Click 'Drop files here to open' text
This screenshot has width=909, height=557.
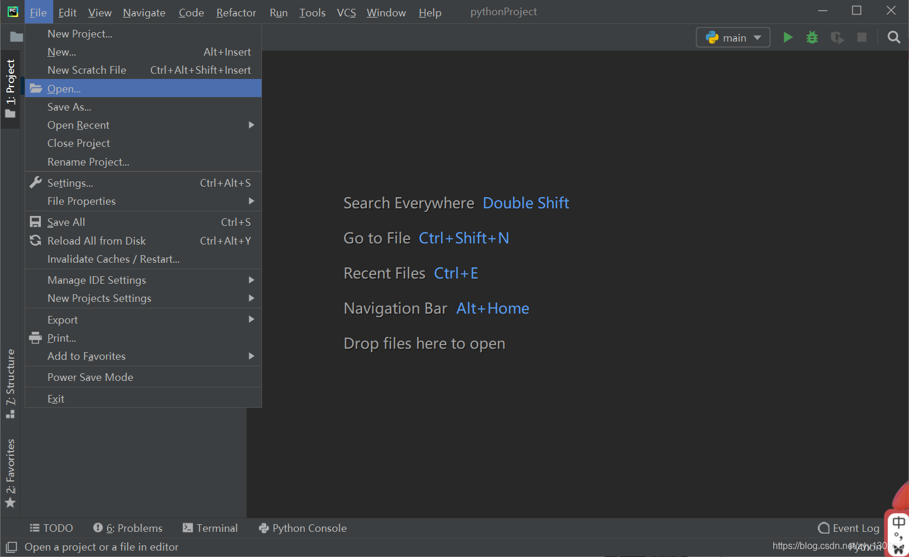[424, 343]
